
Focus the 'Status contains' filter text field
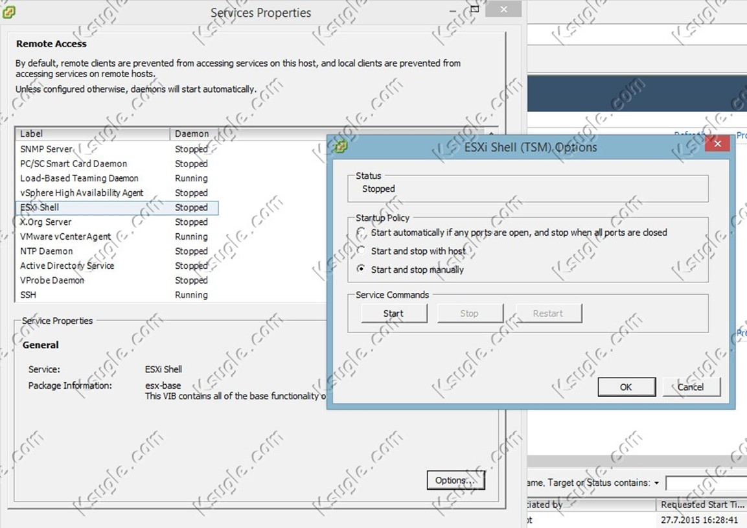point(706,483)
